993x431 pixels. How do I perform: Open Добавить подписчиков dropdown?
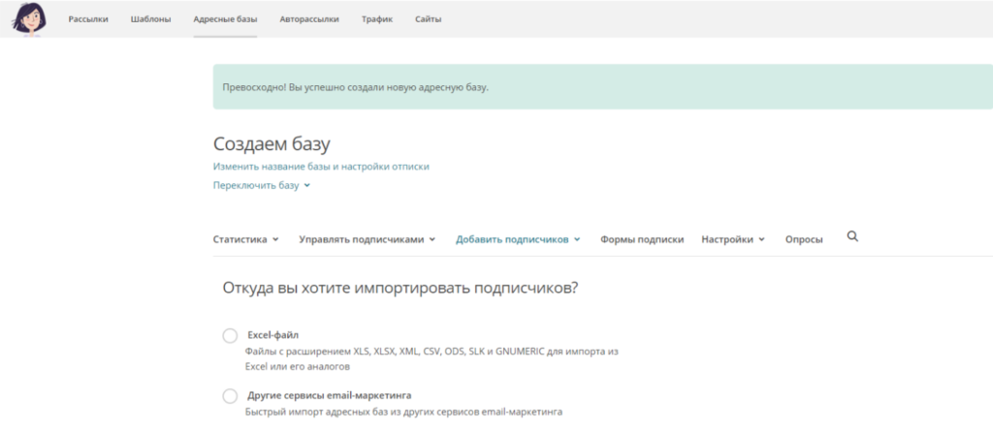click(518, 240)
